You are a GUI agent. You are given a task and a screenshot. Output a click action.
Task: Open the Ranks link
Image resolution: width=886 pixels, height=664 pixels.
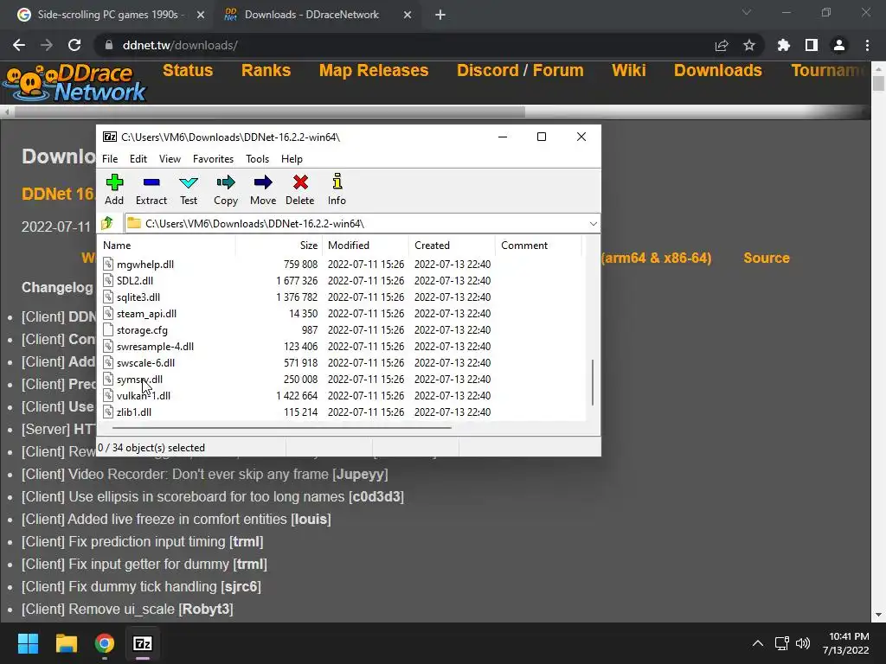tap(266, 70)
